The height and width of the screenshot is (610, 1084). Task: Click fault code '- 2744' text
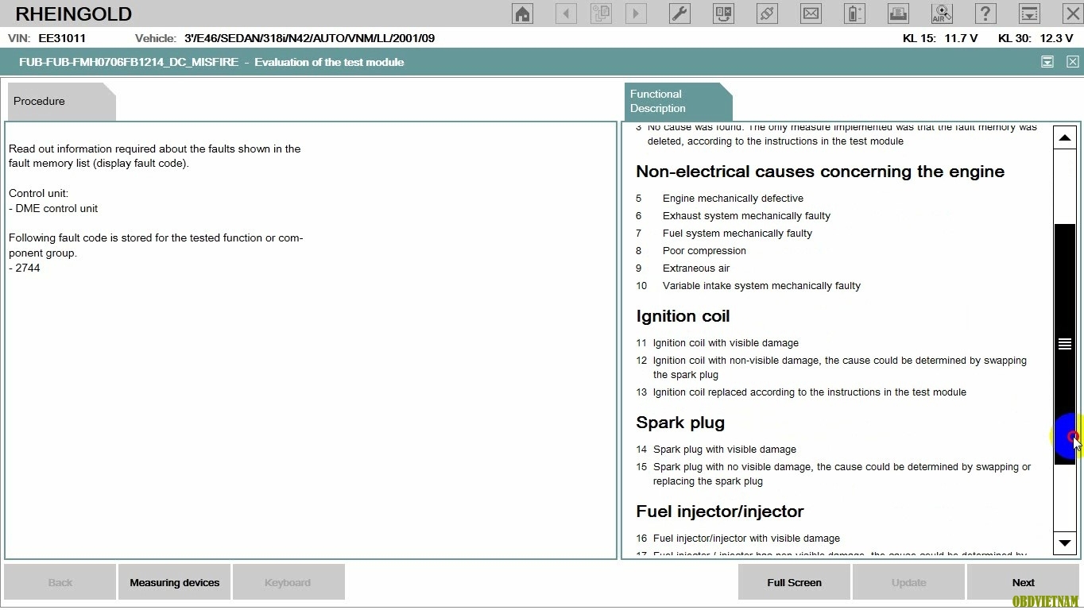[25, 268]
